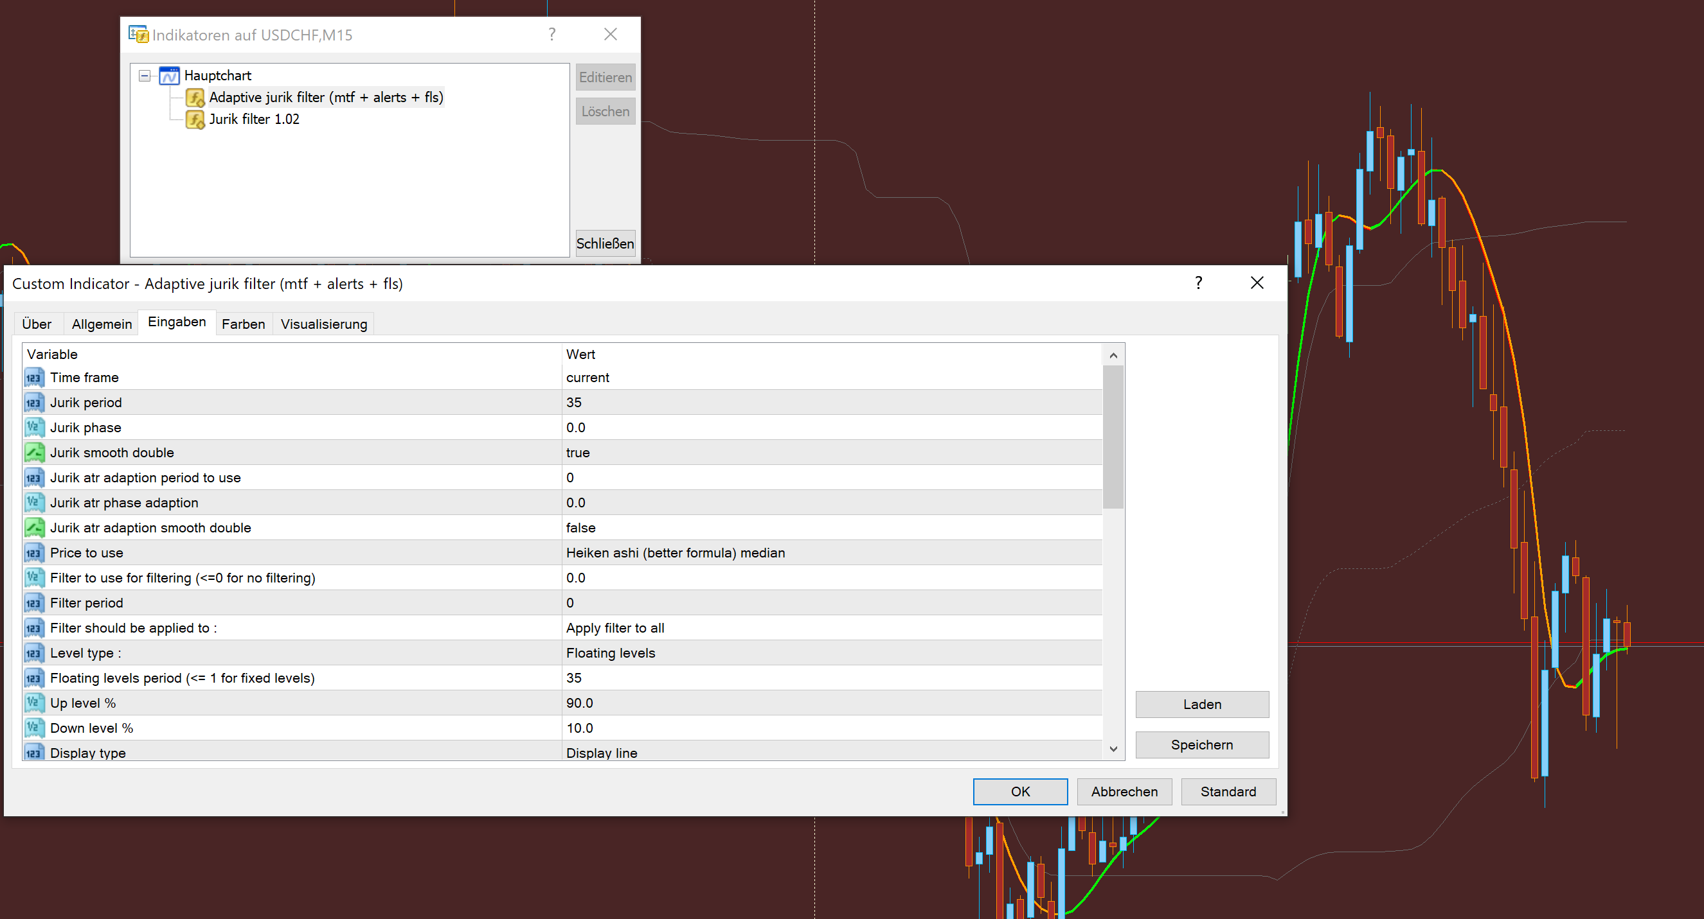Click the icon beside Up level %
The height and width of the screenshot is (919, 1704).
click(35, 703)
